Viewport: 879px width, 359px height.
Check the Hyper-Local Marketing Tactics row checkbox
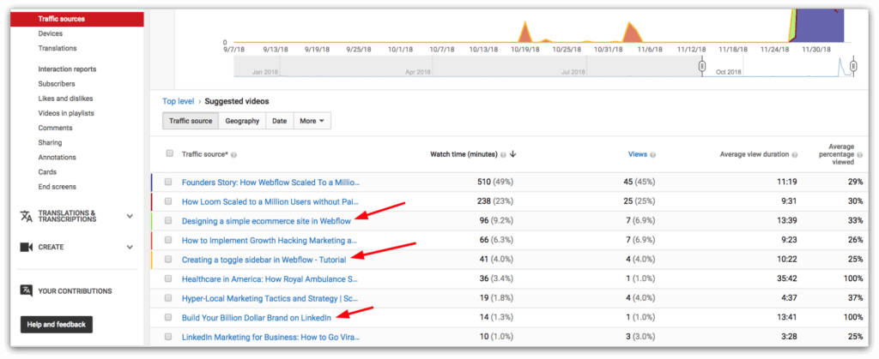(168, 298)
